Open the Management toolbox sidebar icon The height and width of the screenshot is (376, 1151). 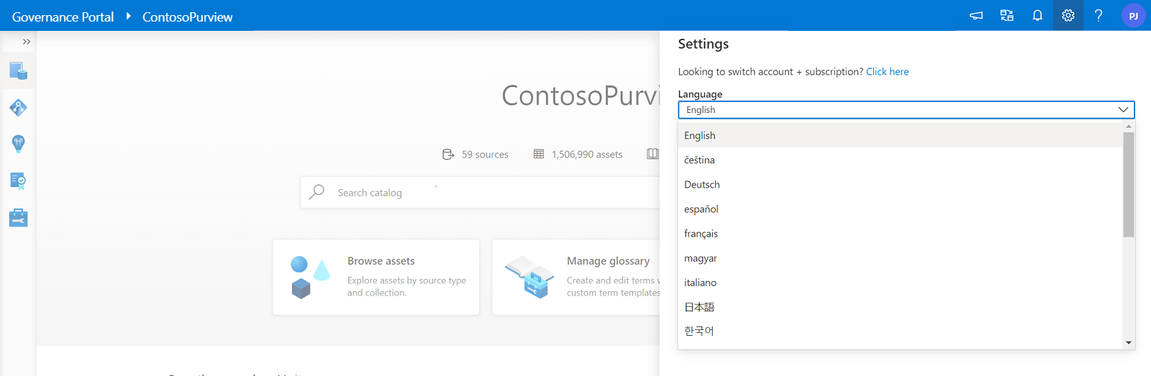coord(18,217)
